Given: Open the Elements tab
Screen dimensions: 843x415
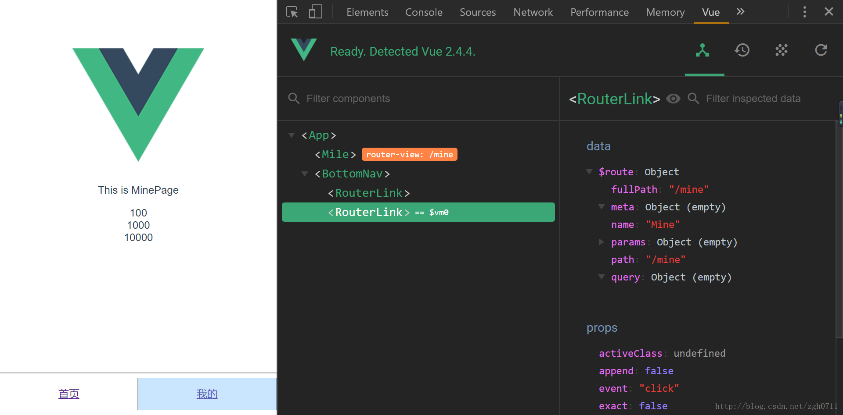Looking at the screenshot, I should pos(367,12).
